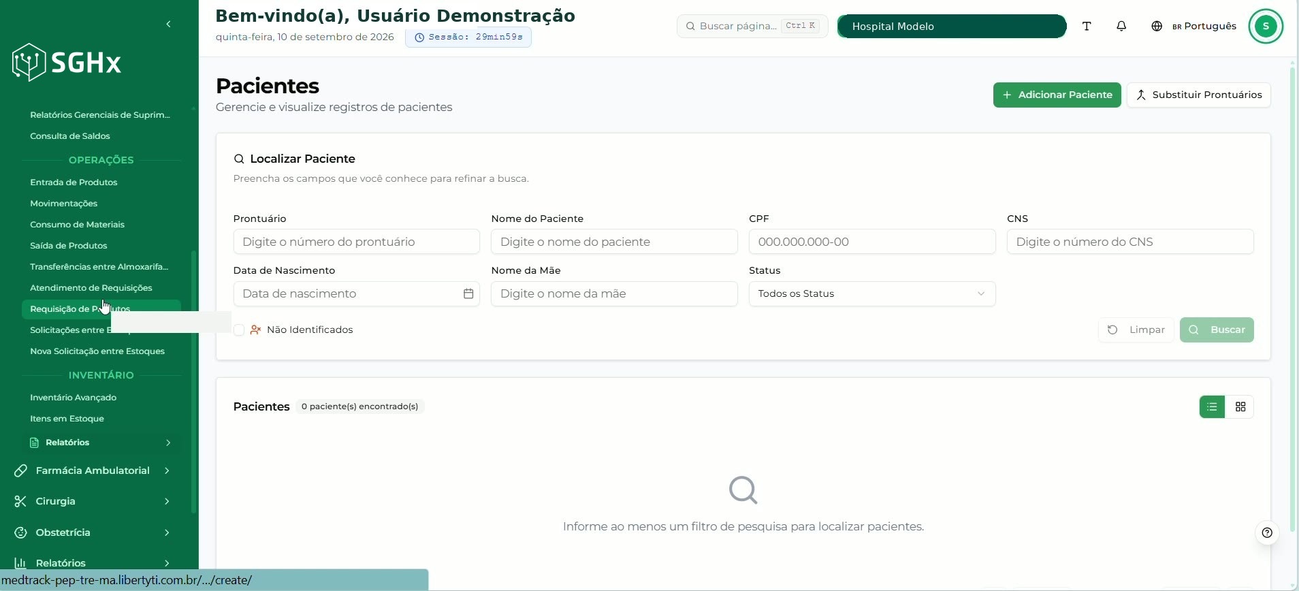Open Transferências entre Almoxarifados
This screenshot has height=591, width=1299.
pos(99,267)
